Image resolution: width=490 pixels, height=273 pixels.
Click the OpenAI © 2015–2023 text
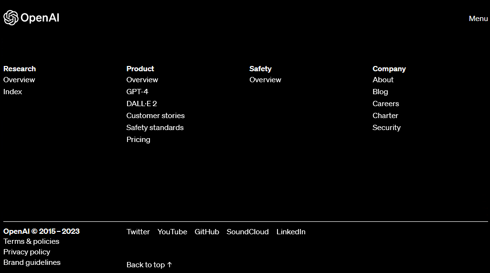click(x=41, y=231)
